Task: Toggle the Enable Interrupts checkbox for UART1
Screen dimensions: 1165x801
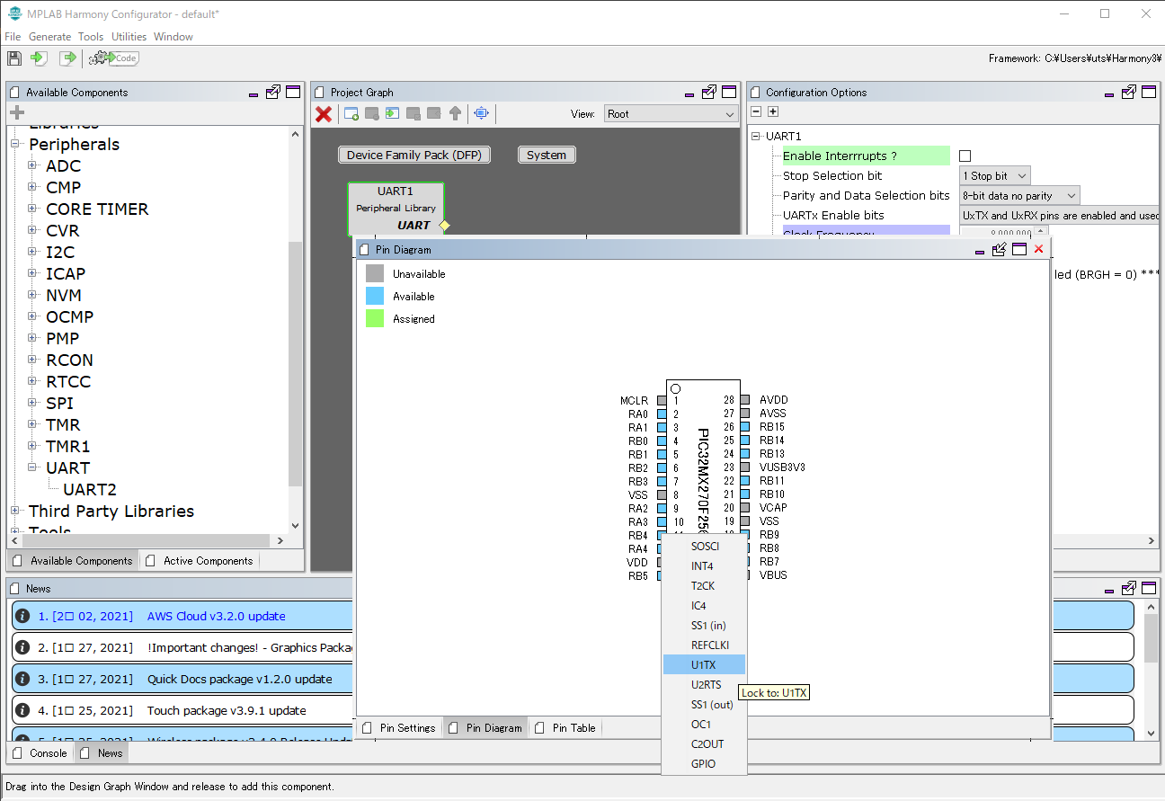Action: pyautogui.click(x=965, y=155)
